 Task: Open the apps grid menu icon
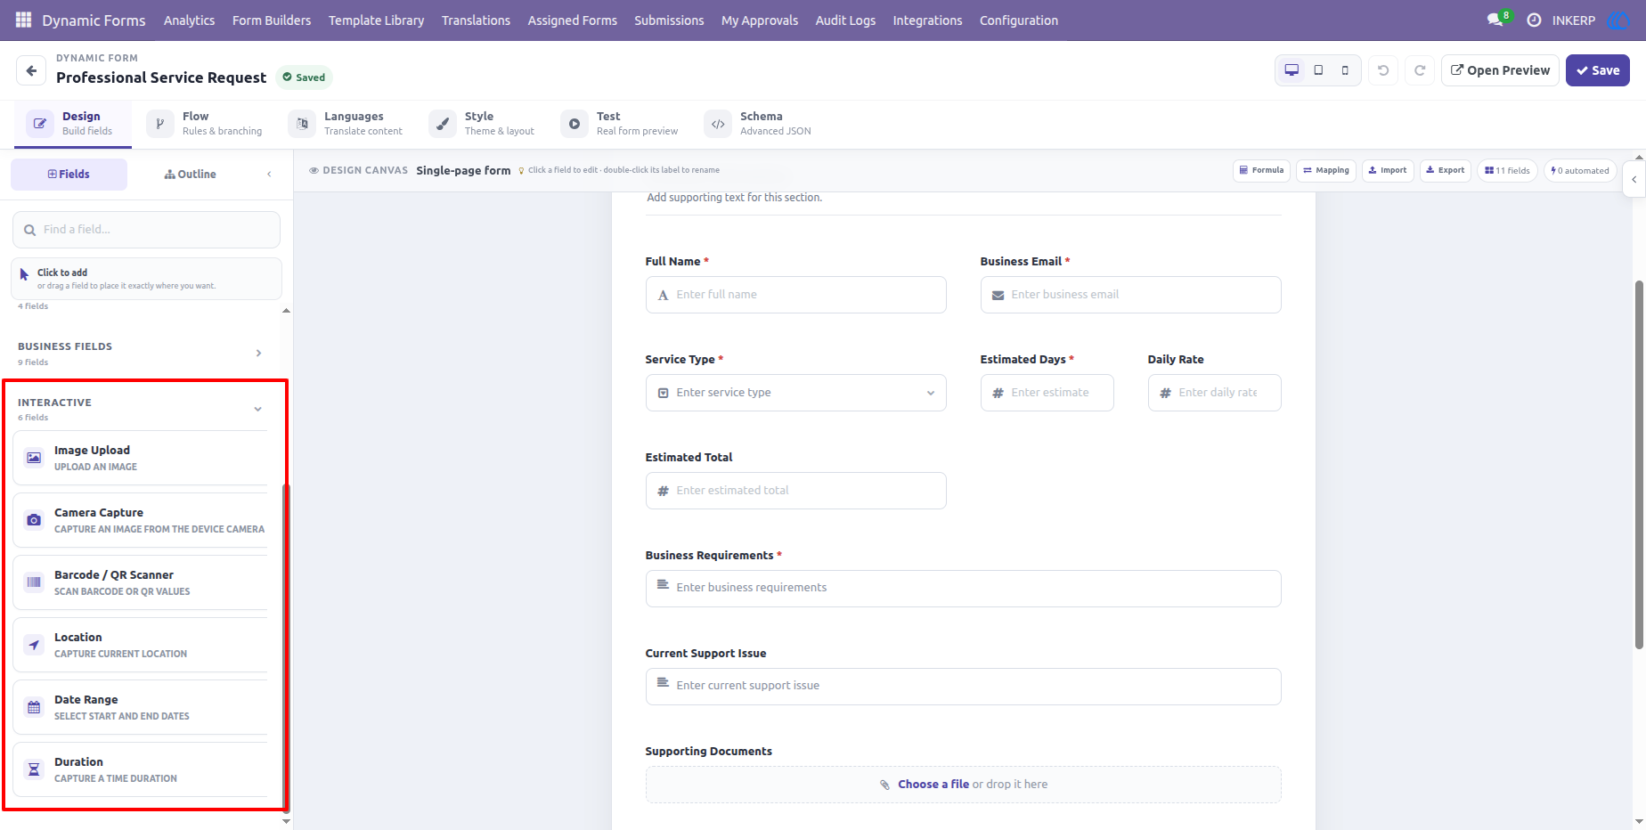(24, 20)
